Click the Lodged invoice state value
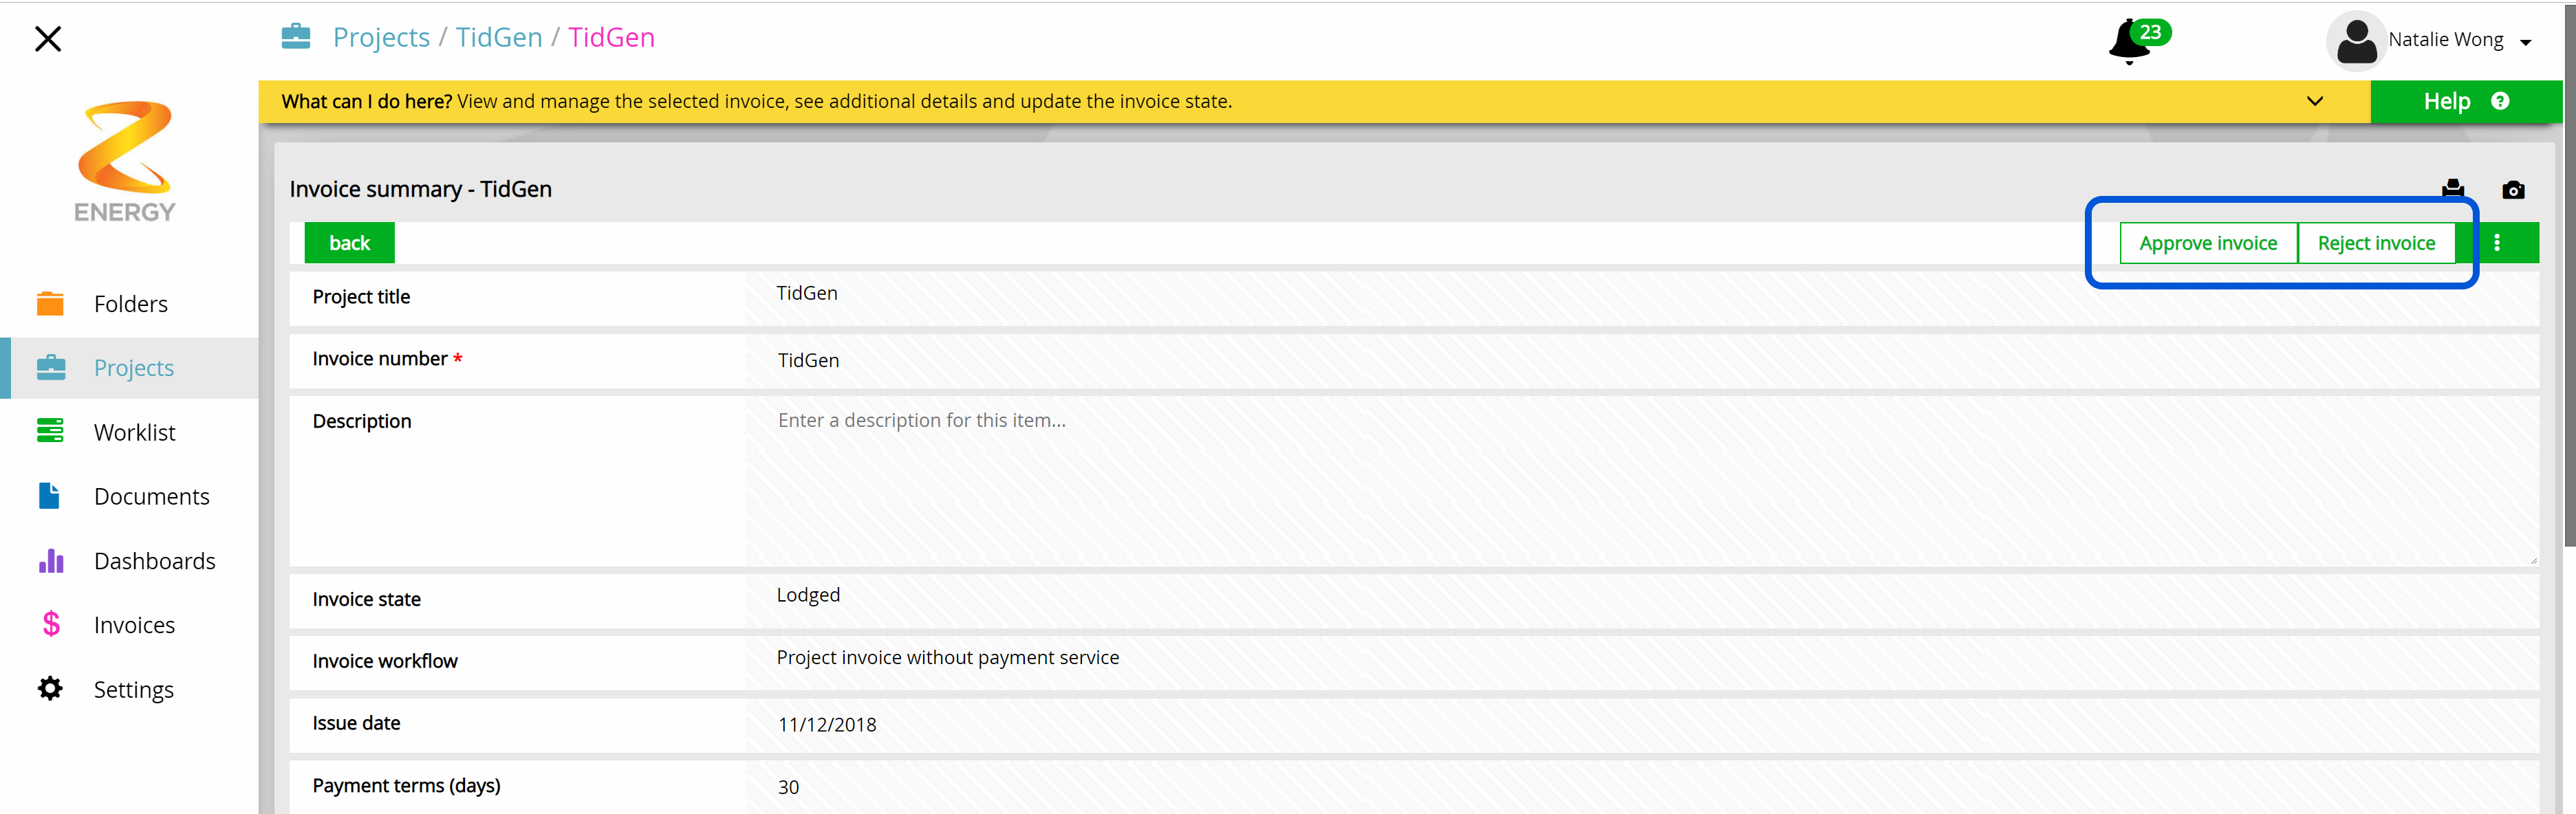The height and width of the screenshot is (814, 2576). coord(808,595)
